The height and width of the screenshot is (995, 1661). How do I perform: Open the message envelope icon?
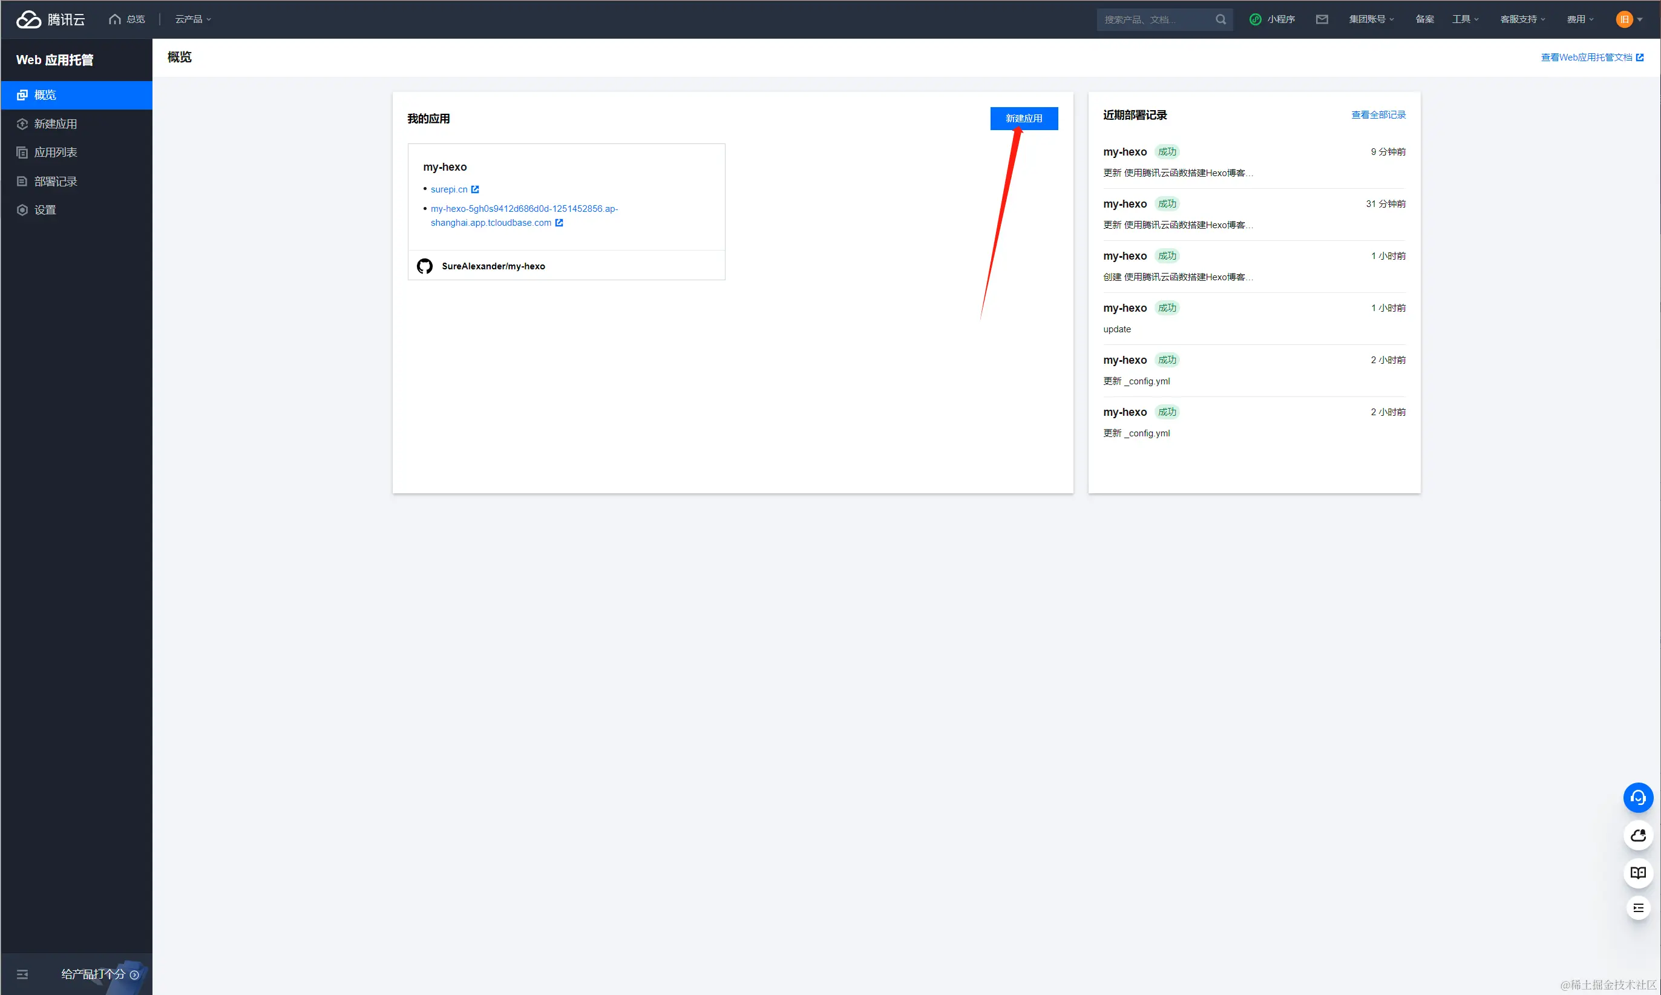click(1321, 19)
